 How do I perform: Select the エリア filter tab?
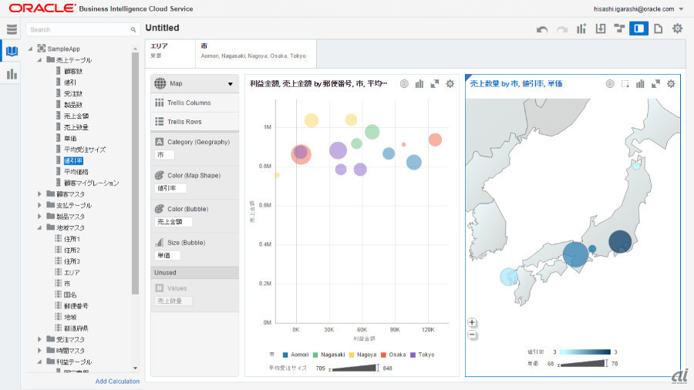170,51
